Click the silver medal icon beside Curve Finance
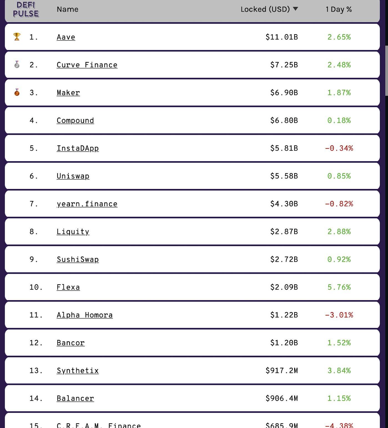Image resolution: width=388 pixels, height=428 pixels. (x=17, y=64)
